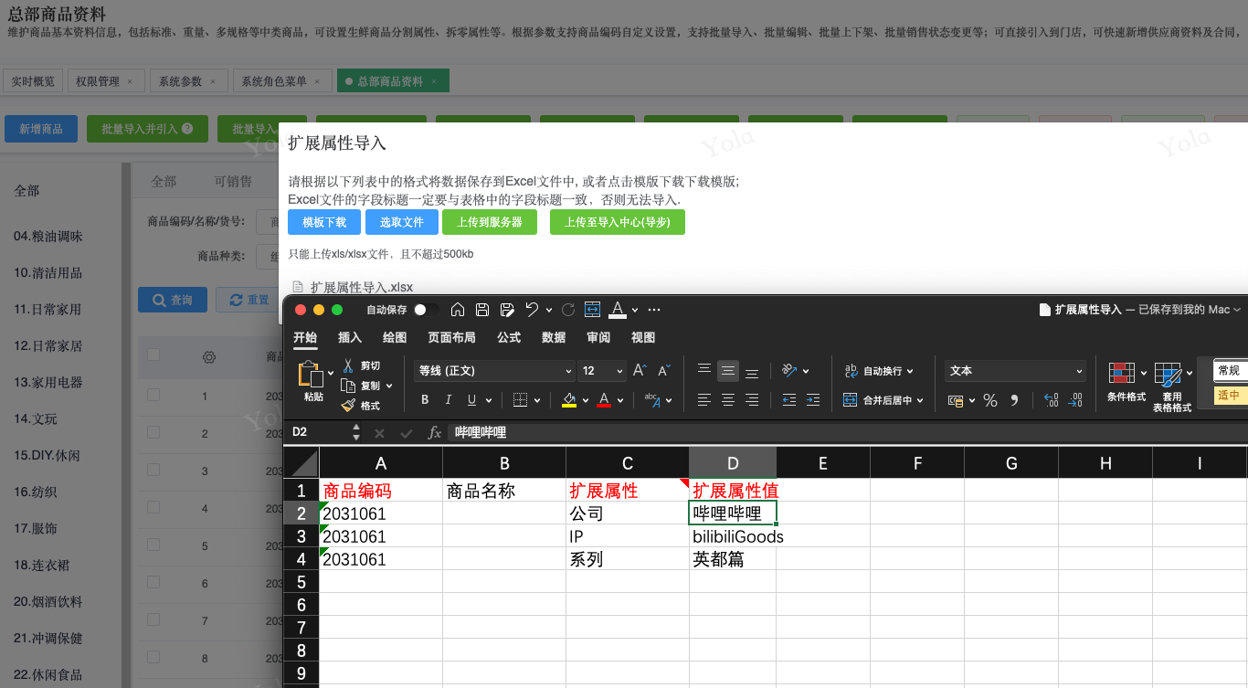Expand the number format dropdown
The image size is (1248, 688).
click(x=1079, y=371)
